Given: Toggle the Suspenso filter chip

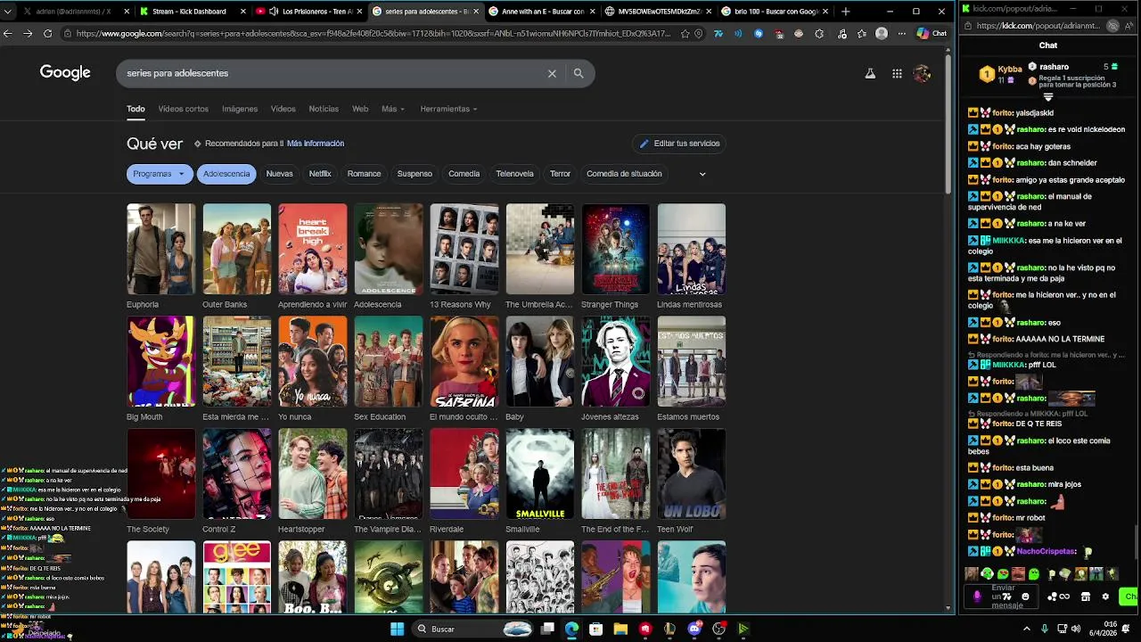Looking at the screenshot, I should 415,174.
